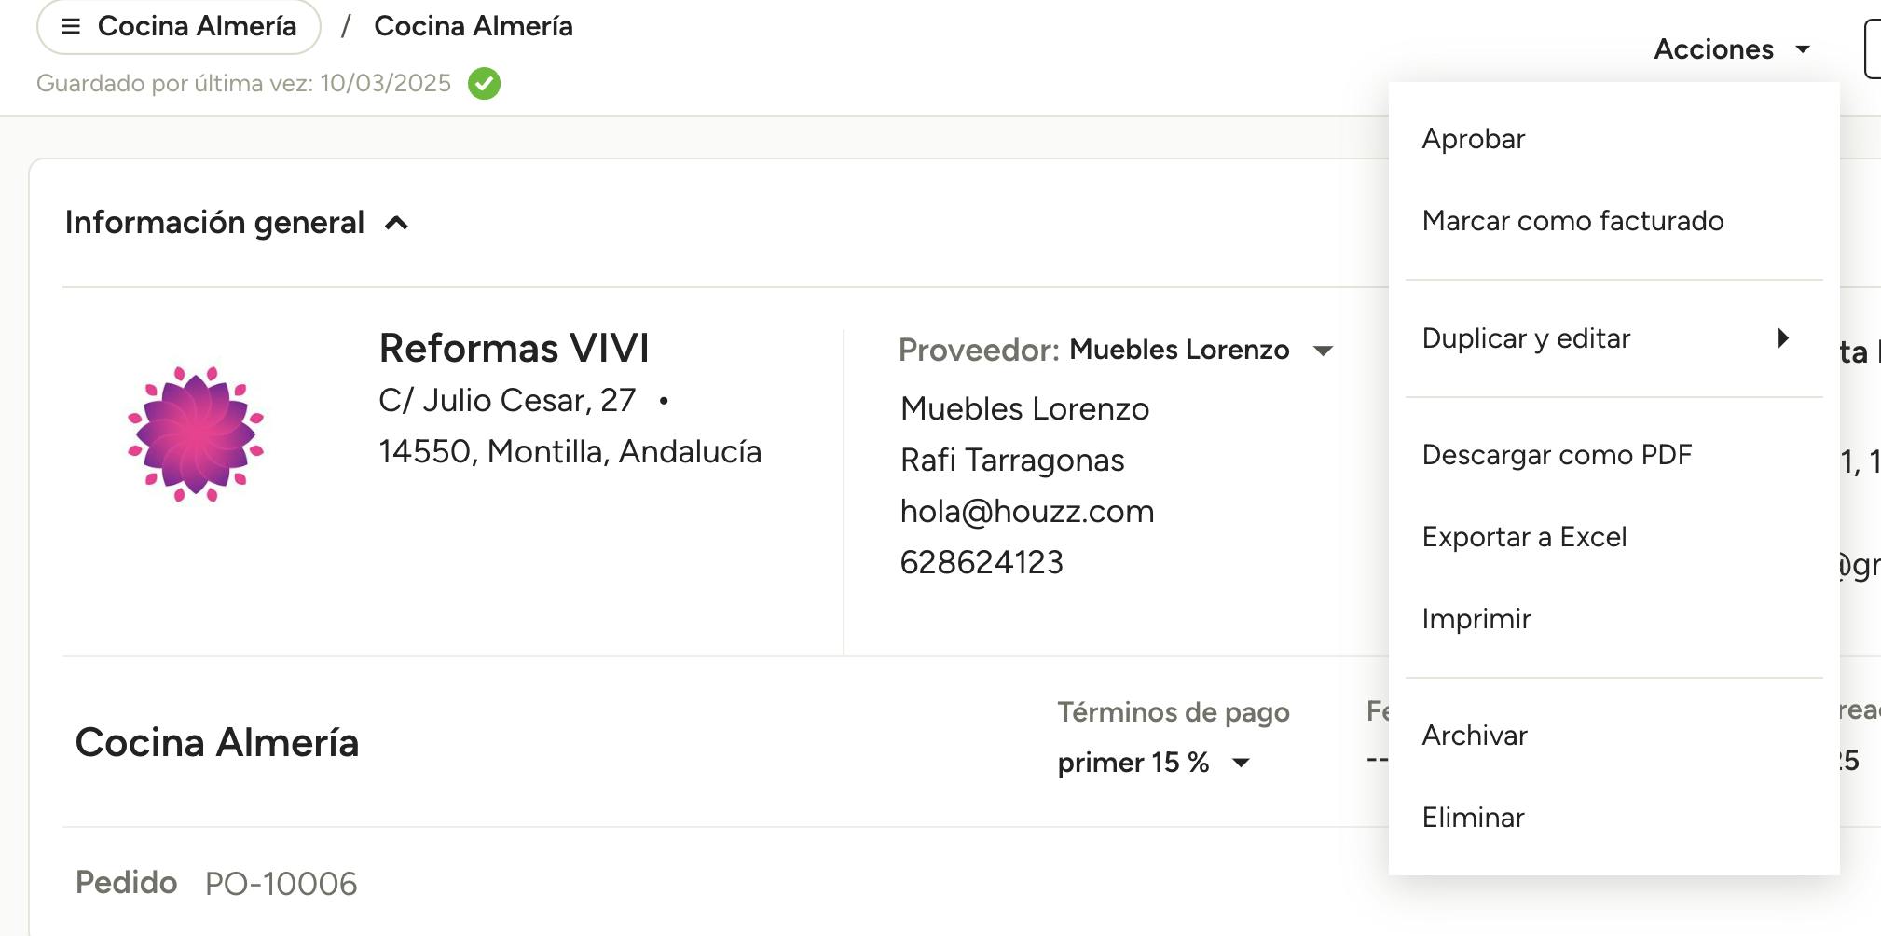Click Imprimir in the menu

pyautogui.click(x=1476, y=619)
